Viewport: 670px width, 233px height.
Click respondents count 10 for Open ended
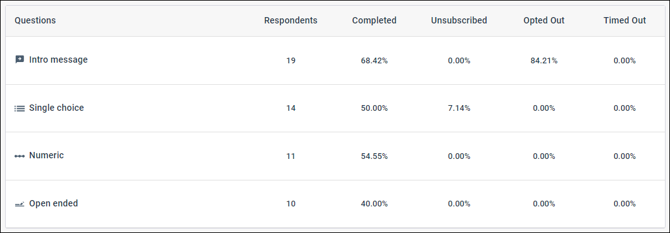pyautogui.click(x=290, y=204)
